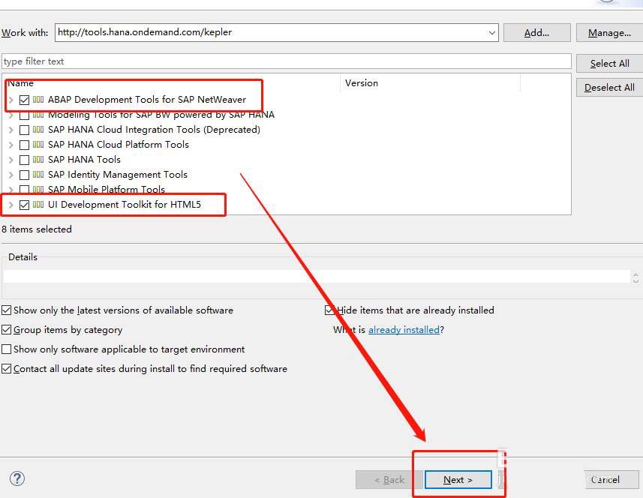Click category icon beside ABAP Development Tools
This screenshot has height=498, width=643.
pyautogui.click(x=38, y=100)
